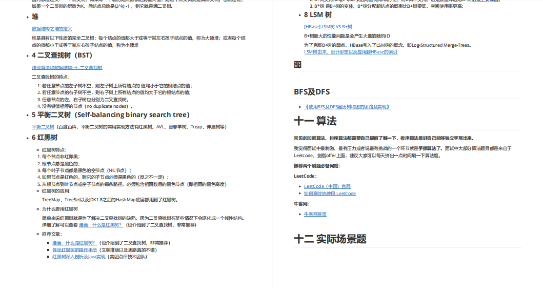Open 使用BFS及DFS遍历树和图 link

coord(347,107)
